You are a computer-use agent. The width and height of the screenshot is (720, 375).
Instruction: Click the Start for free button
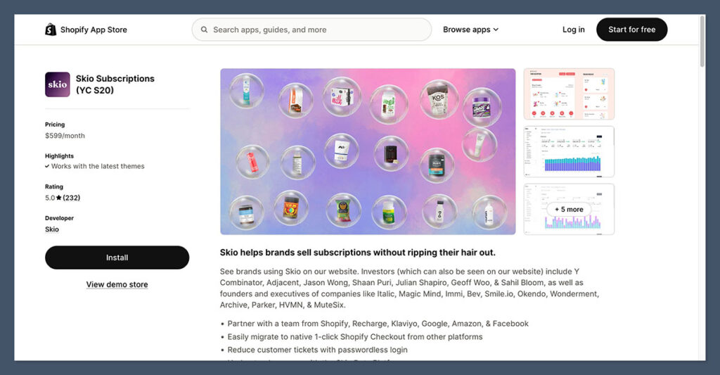[632, 30]
